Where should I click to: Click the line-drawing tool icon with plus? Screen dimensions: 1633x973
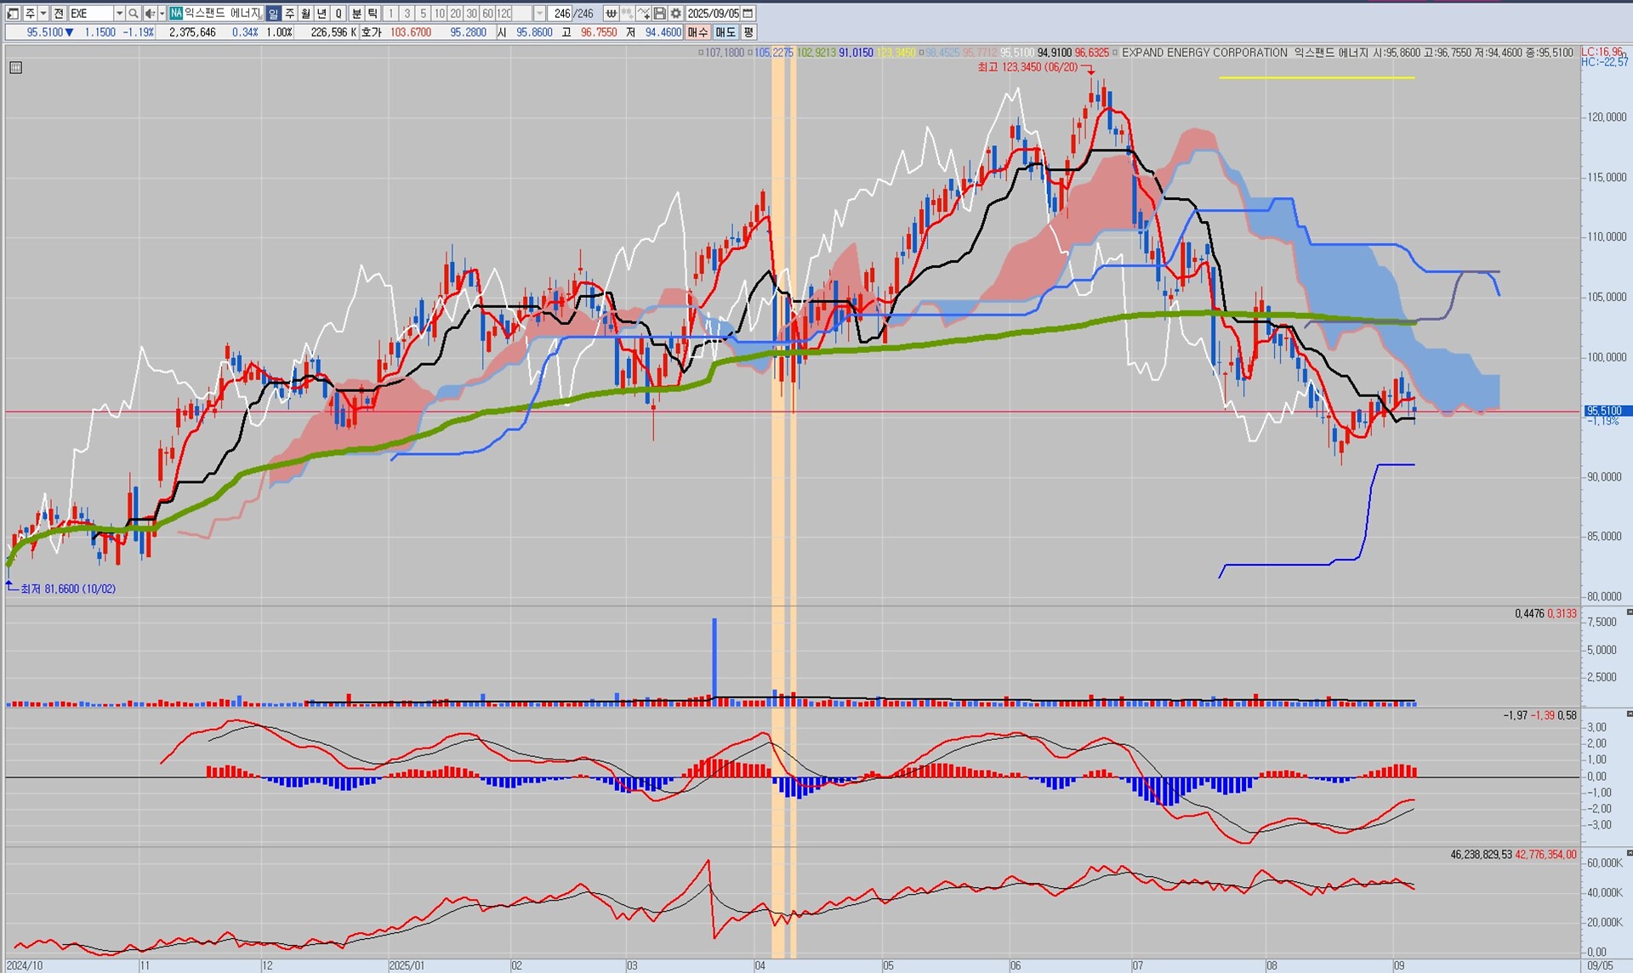click(643, 14)
